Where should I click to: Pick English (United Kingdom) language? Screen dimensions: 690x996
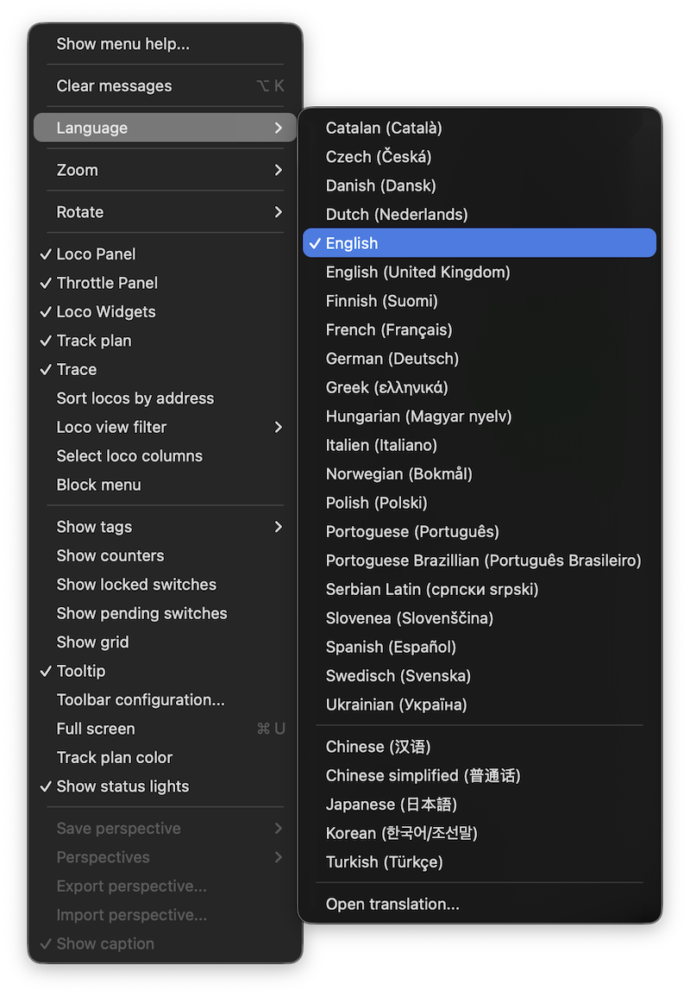coord(417,272)
